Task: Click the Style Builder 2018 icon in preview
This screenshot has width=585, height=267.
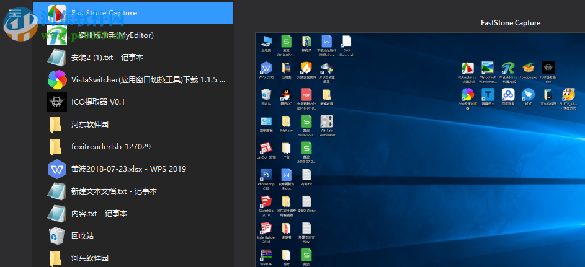Action: click(x=266, y=228)
